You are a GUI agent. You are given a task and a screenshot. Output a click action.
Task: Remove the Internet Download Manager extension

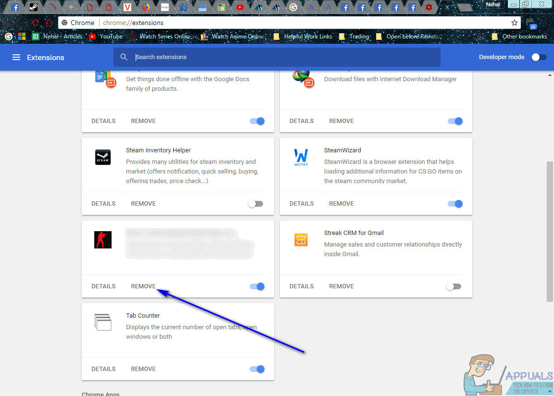point(341,121)
